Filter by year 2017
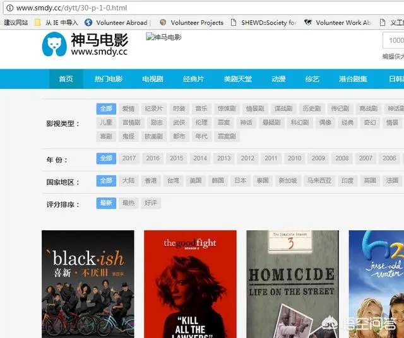404x338 pixels. click(x=129, y=158)
